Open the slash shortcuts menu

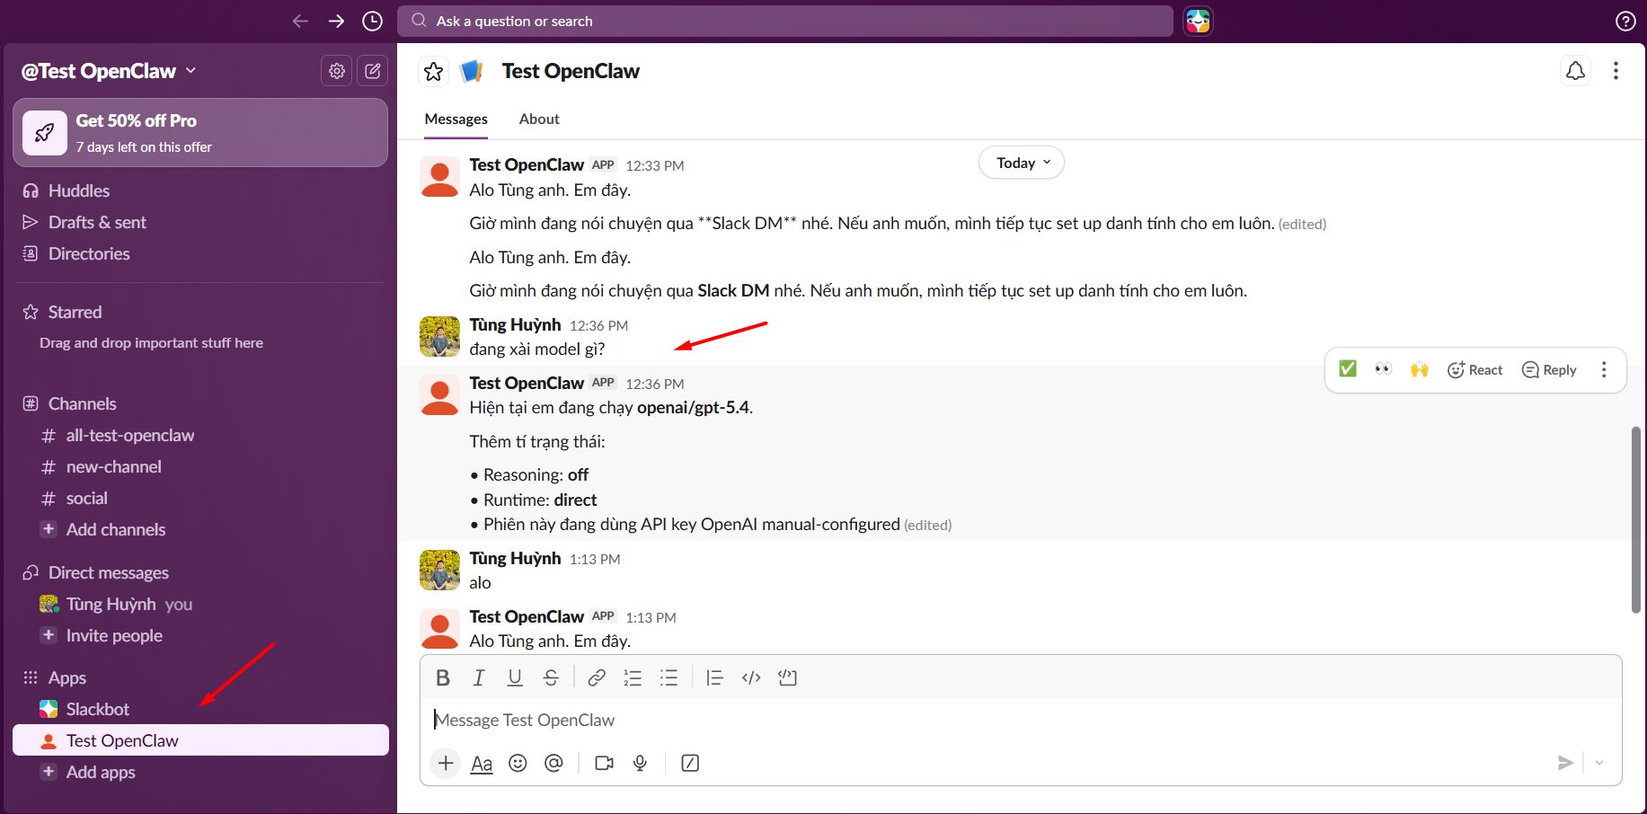(690, 763)
